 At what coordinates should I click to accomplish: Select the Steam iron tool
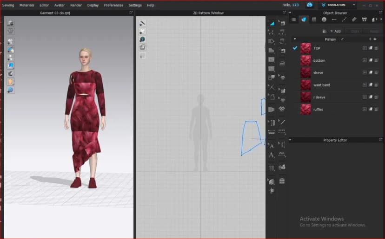point(282,64)
